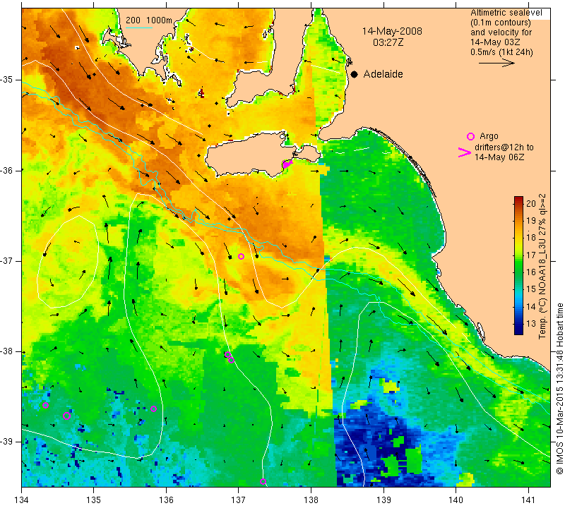This screenshot has height=508, width=565.
Task: Click the Adelaide city label
Action: coord(383,74)
